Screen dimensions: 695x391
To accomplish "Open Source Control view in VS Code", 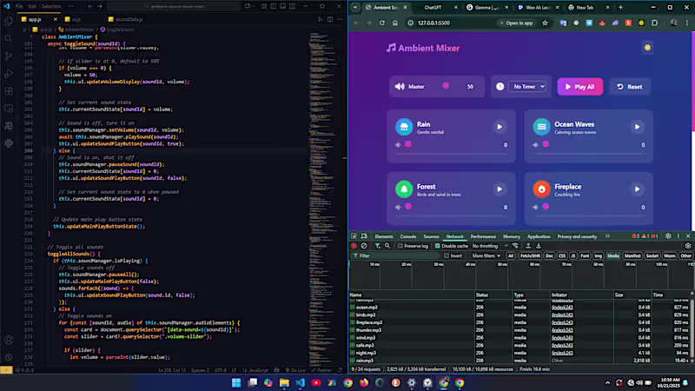I will point(9,56).
